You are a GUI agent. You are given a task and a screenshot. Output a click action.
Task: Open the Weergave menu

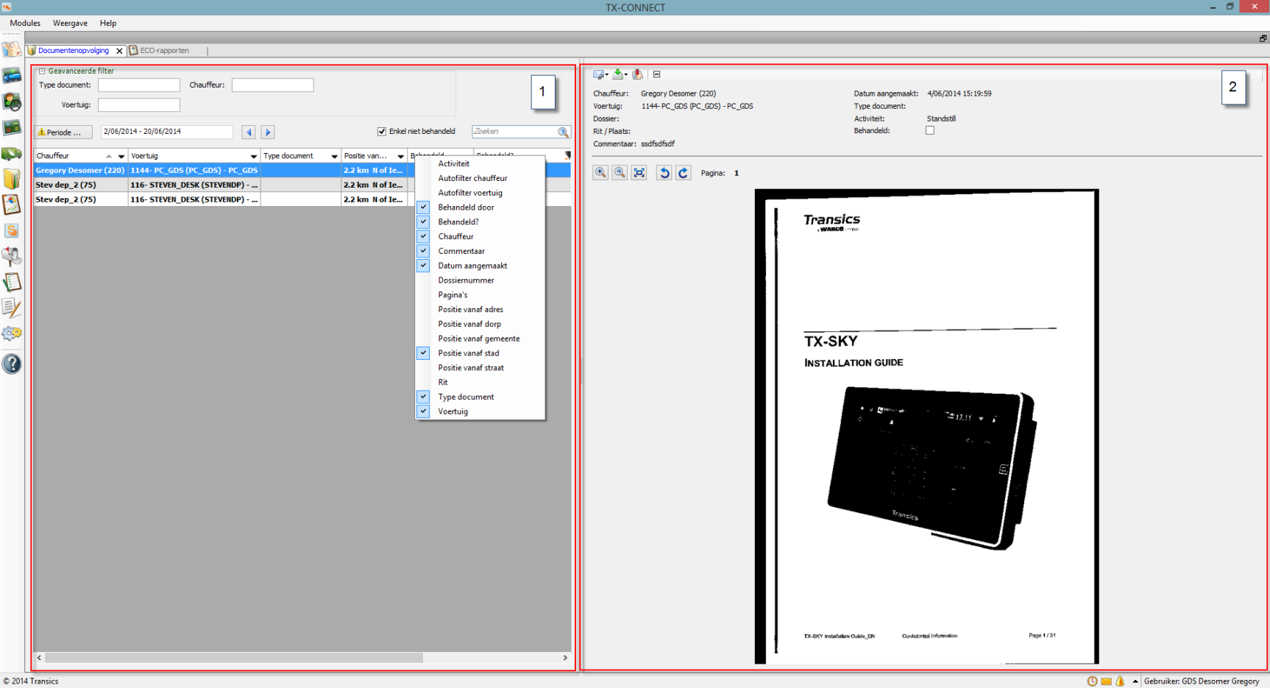(x=70, y=23)
